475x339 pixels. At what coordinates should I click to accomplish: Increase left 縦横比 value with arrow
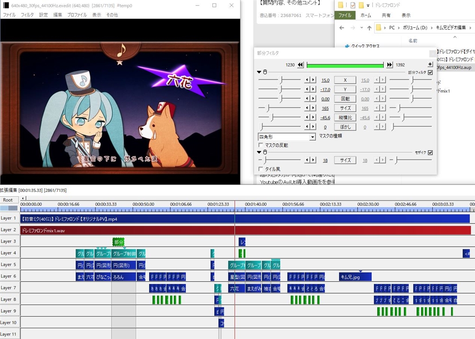(313, 117)
